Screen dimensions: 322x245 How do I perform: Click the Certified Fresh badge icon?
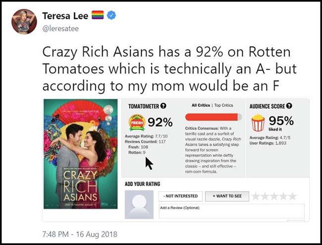pyautogui.click(x=136, y=122)
